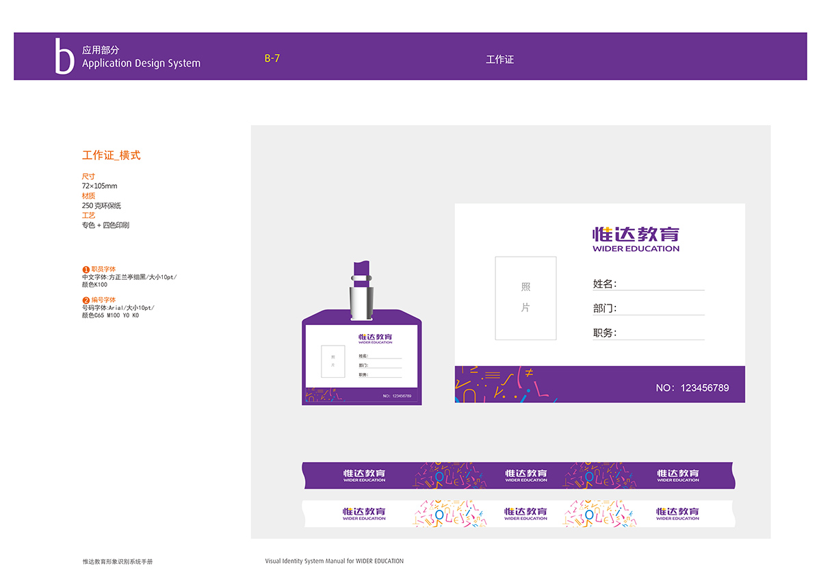Click the orange number 2 circle marker
This screenshot has width=821, height=581.
(x=86, y=300)
